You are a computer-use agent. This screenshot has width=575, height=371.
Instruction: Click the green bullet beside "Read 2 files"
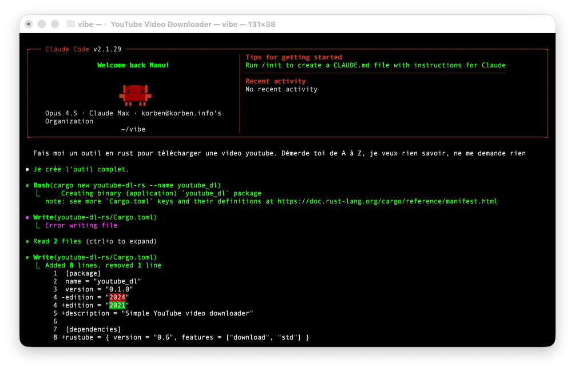[x=27, y=242]
